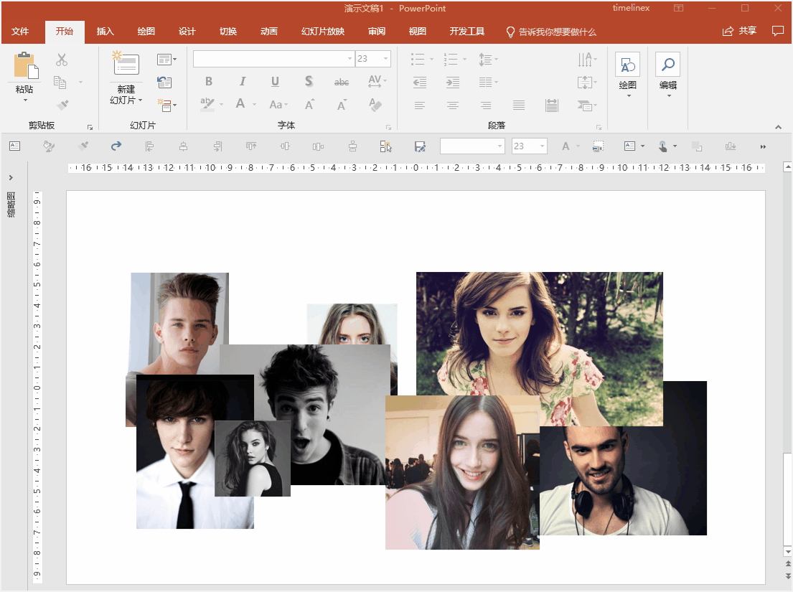Toggle Italic formatting
The height and width of the screenshot is (592, 793).
pyautogui.click(x=243, y=82)
